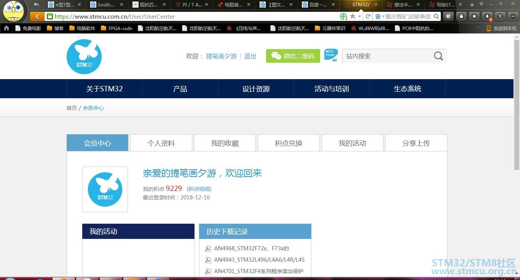This screenshot has width=520, height=280.
Task: Open favorites with the star toolbar button
Action: [x=474, y=16]
